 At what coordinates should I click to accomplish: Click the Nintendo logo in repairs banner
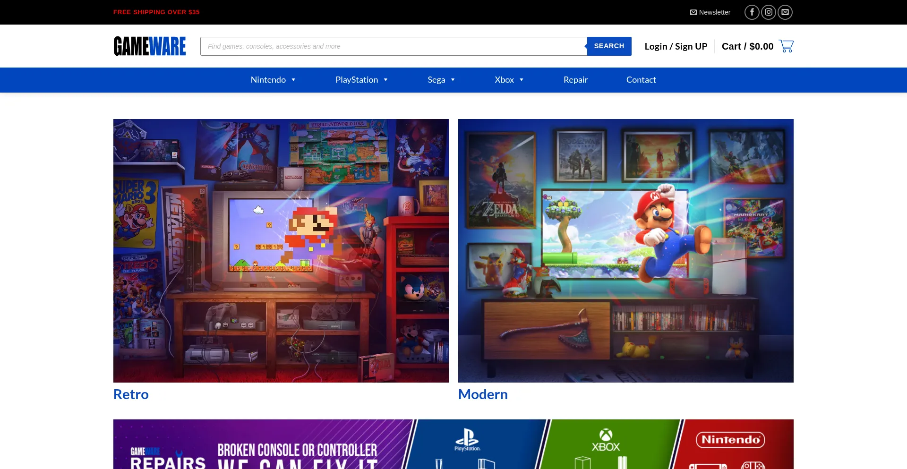coord(730,440)
